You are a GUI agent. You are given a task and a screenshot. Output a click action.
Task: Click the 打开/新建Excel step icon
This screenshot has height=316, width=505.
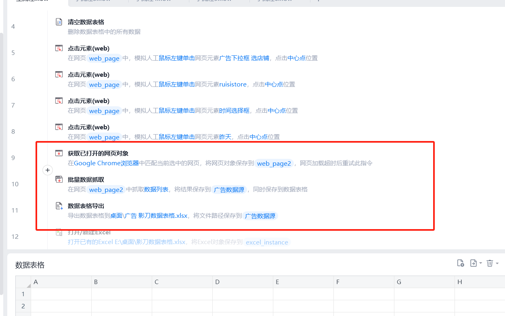tap(59, 232)
